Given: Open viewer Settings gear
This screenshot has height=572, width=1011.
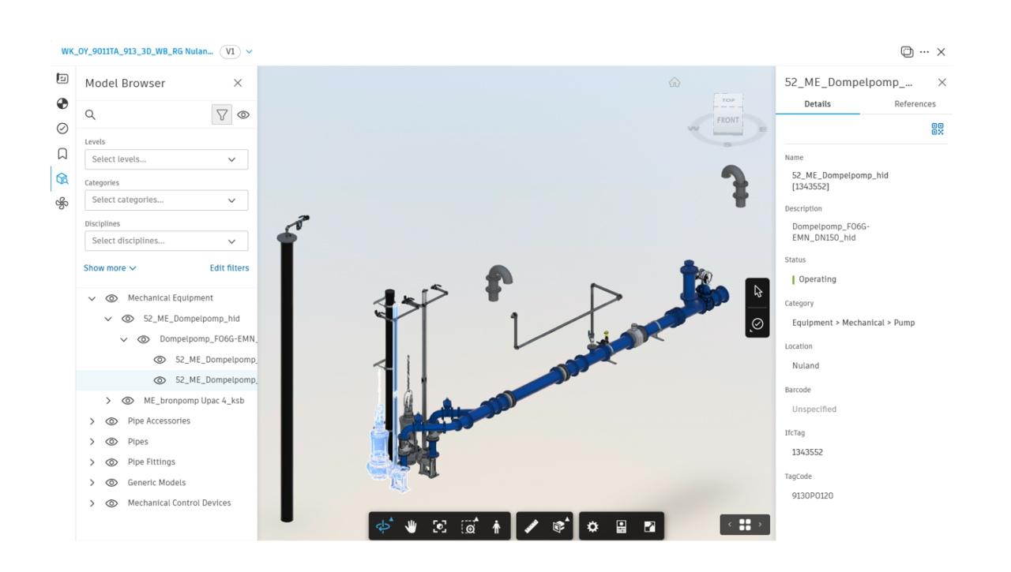Looking at the screenshot, I should 592,526.
